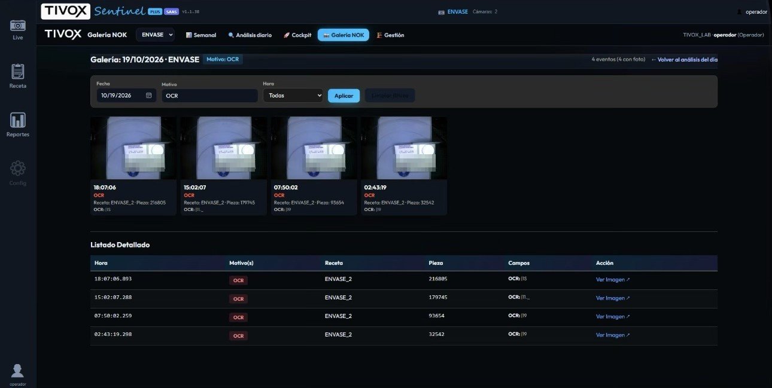Open the Live camera view in sidebar

click(18, 29)
